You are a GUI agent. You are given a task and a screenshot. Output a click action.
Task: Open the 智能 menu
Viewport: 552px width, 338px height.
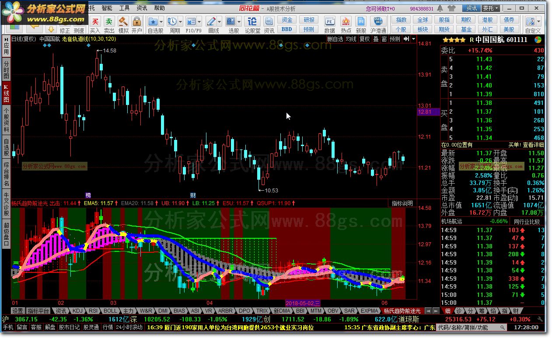click(107, 8)
